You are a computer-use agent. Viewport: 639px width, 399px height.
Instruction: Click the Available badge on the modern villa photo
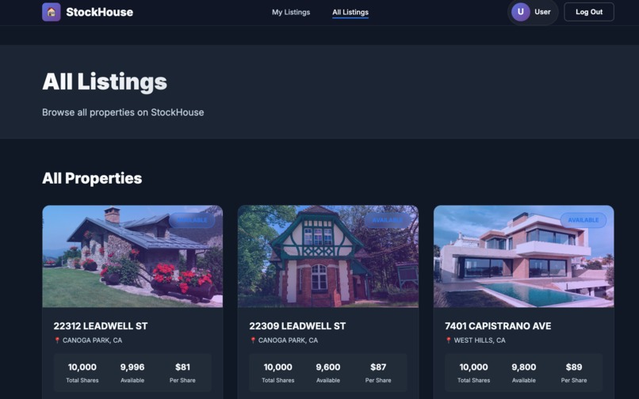(584, 220)
